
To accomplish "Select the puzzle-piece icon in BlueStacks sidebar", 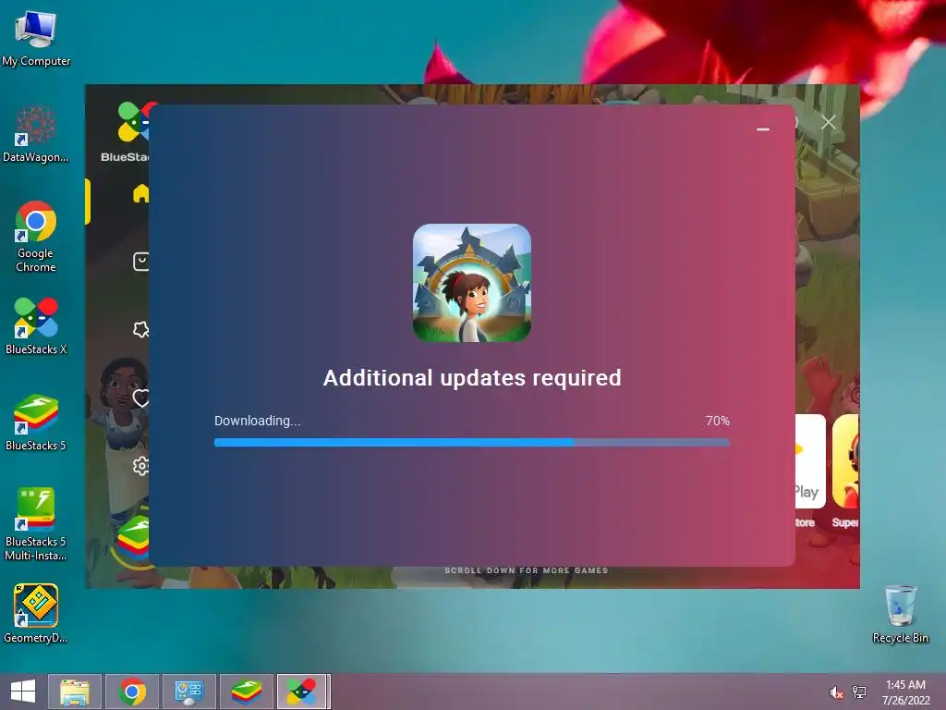I will pyautogui.click(x=141, y=329).
